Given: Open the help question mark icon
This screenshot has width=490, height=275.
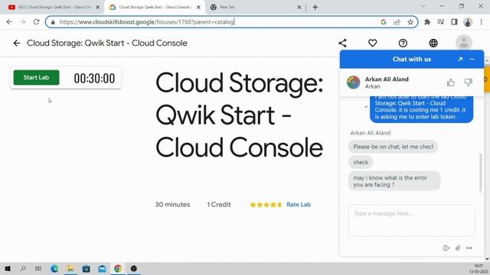Looking at the screenshot, I should coord(403,43).
